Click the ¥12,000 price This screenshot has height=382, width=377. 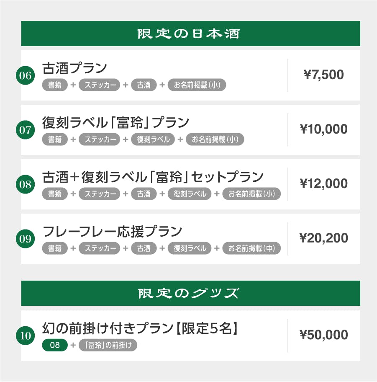[323, 184]
